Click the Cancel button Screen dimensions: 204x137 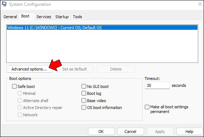pyautogui.click(x=131, y=132)
